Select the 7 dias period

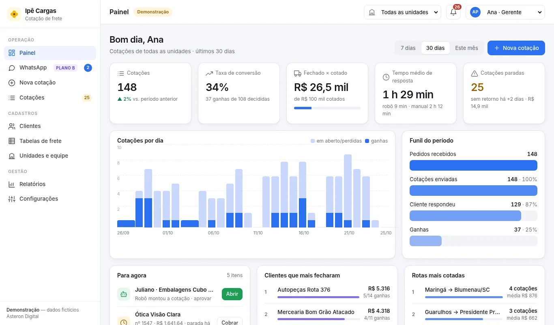(x=408, y=48)
